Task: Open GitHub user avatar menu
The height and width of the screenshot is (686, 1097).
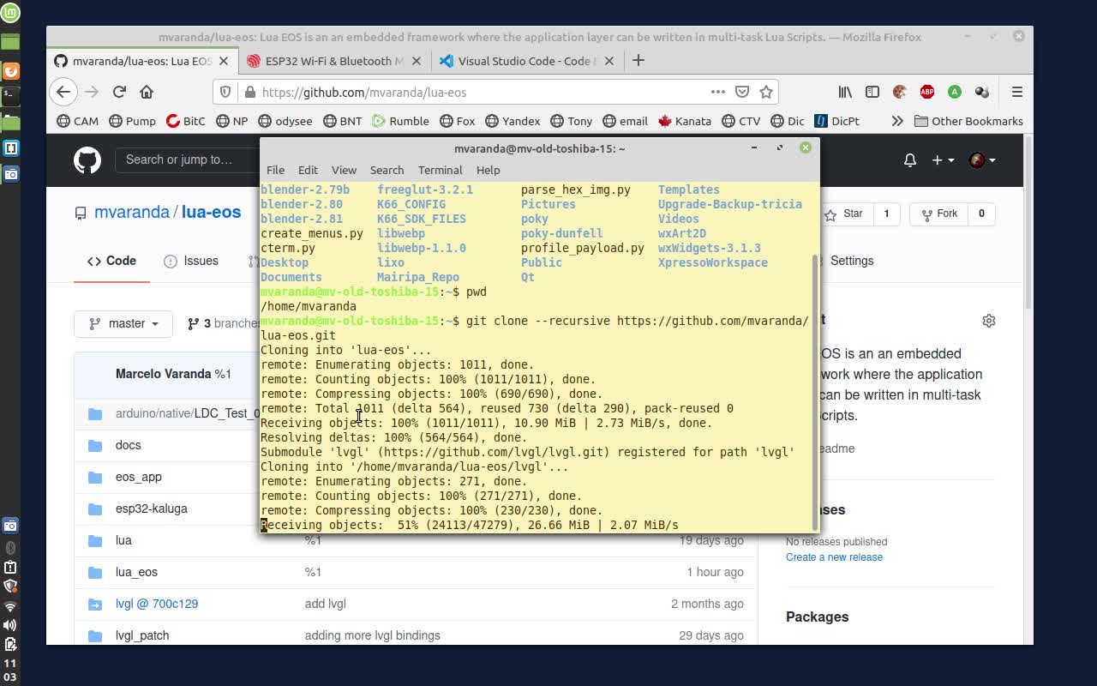Action: pyautogui.click(x=981, y=160)
